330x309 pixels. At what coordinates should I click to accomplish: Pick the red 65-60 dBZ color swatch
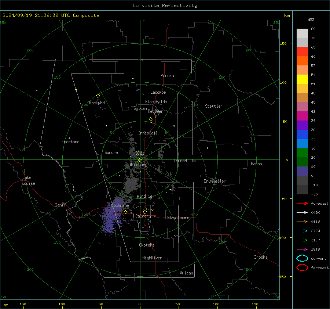coord(302,52)
